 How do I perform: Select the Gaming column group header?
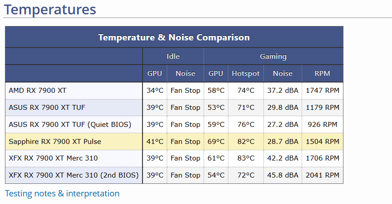click(273, 56)
